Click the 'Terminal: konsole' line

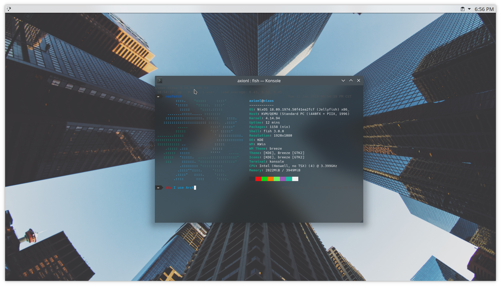266,162
